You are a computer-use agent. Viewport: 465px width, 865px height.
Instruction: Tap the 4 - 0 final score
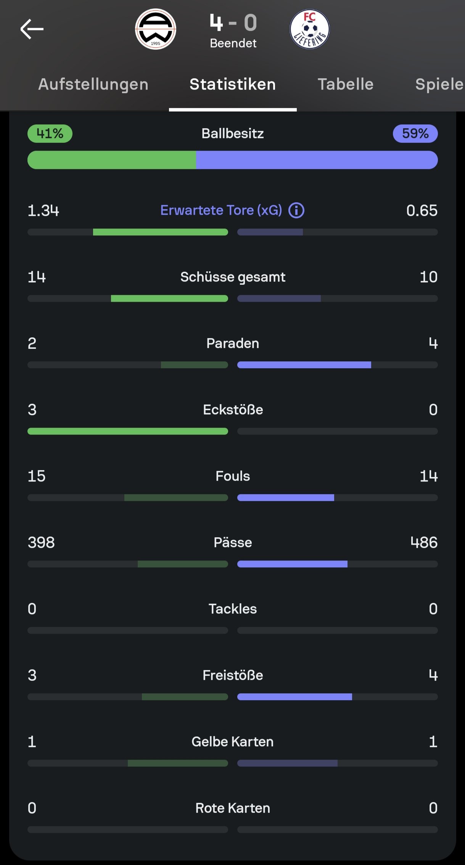point(233,23)
